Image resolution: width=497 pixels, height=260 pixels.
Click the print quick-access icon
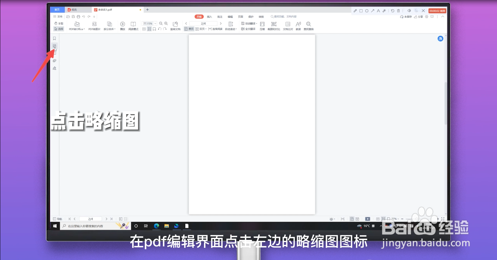coord(78,17)
